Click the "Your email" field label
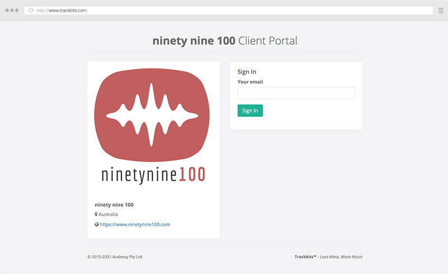Screen dimensions: 448x274 click(x=250, y=82)
